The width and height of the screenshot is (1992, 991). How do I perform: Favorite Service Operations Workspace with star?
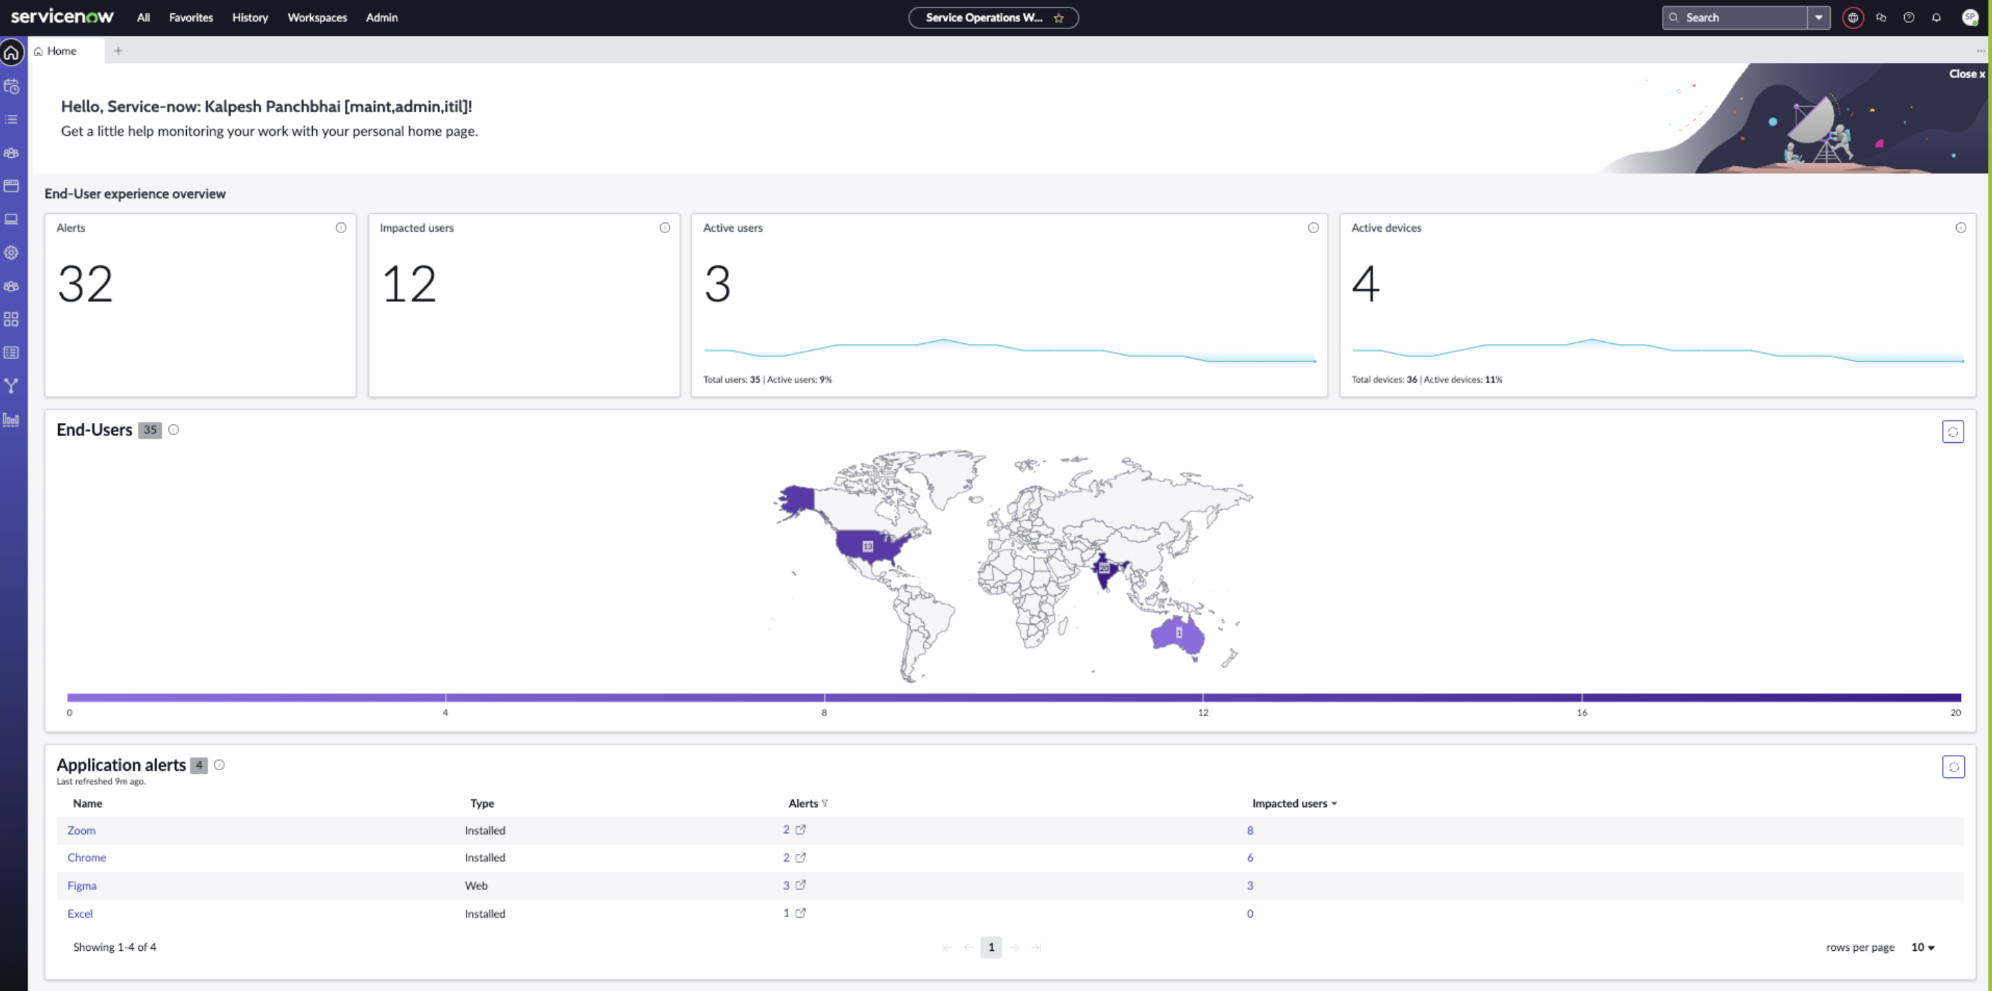tap(1058, 18)
